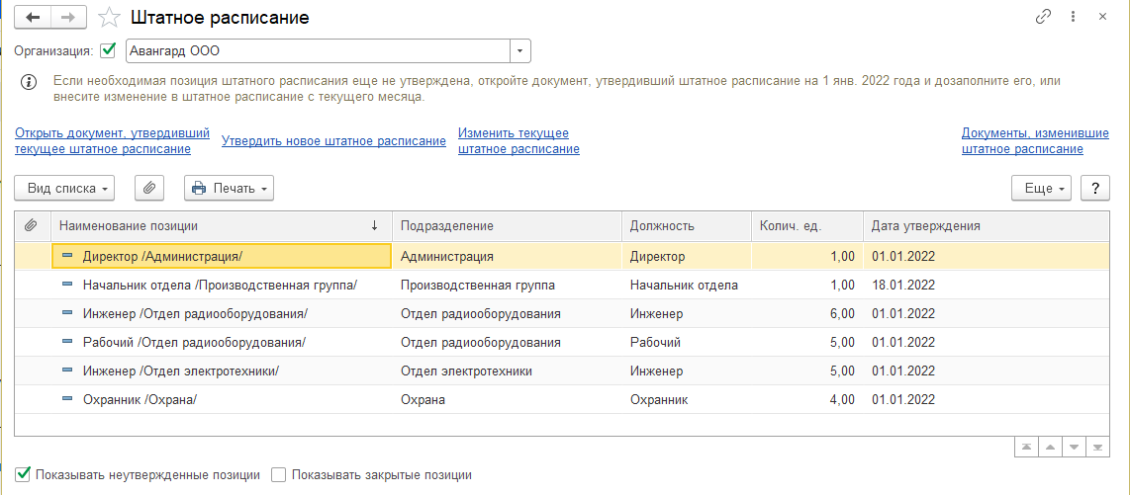Add Штатное расписание to favorites star
Image resolution: width=1130 pixels, height=495 pixels.
(111, 18)
